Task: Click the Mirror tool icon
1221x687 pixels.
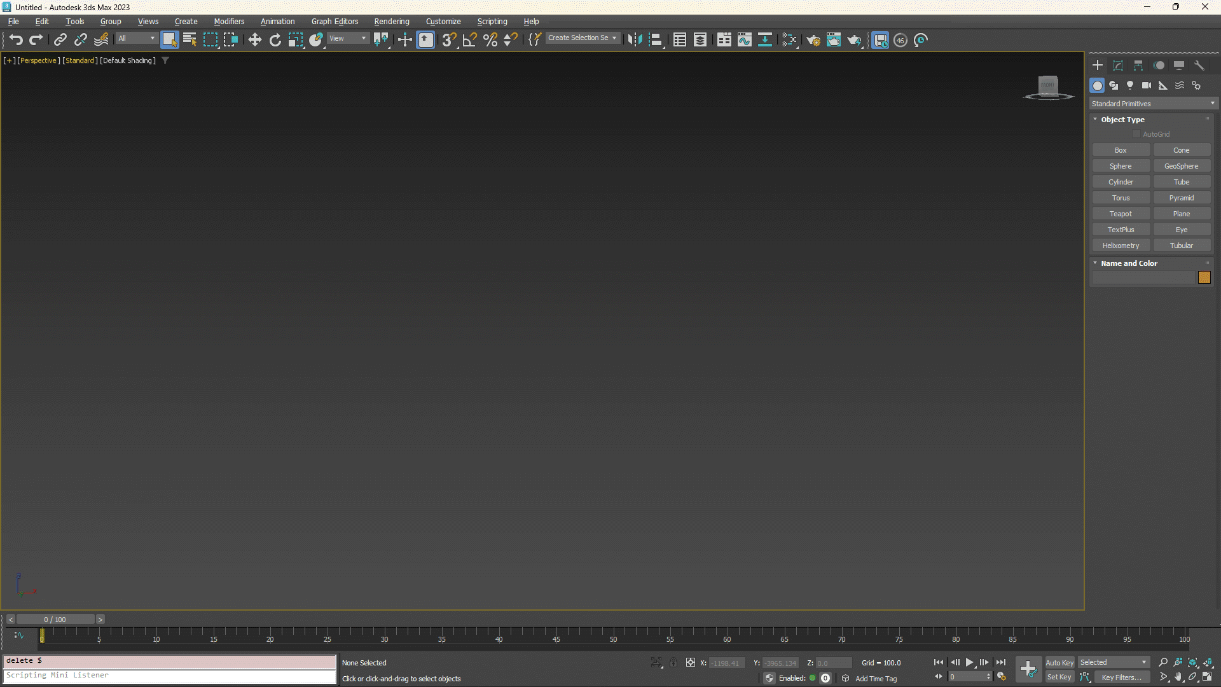Action: [634, 40]
